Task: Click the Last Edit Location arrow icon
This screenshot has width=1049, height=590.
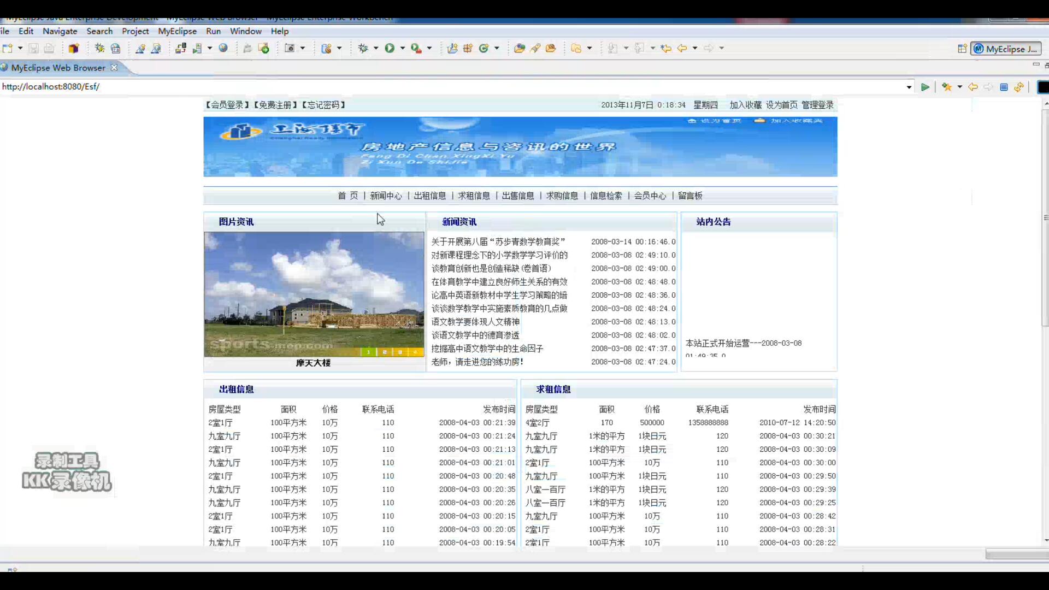Action: (x=665, y=48)
